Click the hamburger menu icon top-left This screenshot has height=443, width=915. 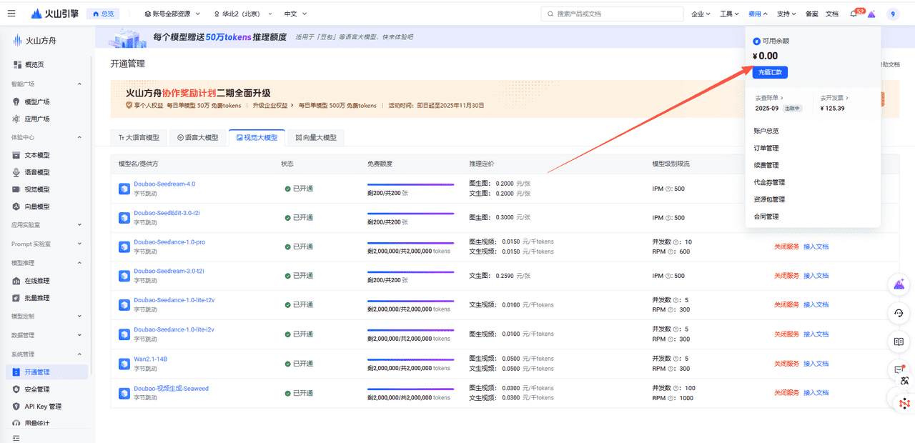tap(11, 12)
